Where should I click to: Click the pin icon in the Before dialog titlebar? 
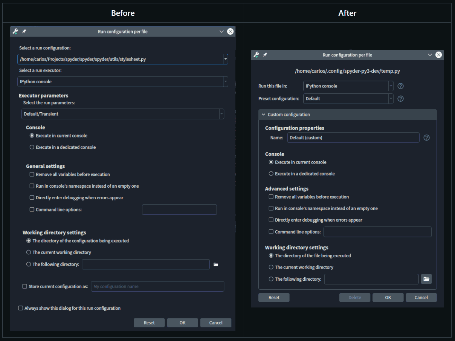coord(24,31)
